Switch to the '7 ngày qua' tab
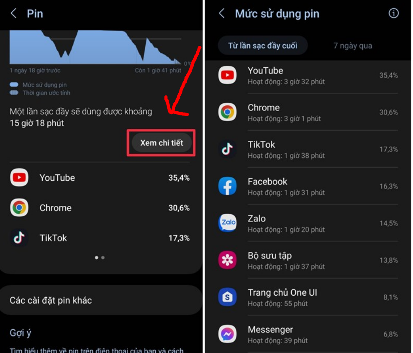Screen dimensions: 413x353 point(353,46)
